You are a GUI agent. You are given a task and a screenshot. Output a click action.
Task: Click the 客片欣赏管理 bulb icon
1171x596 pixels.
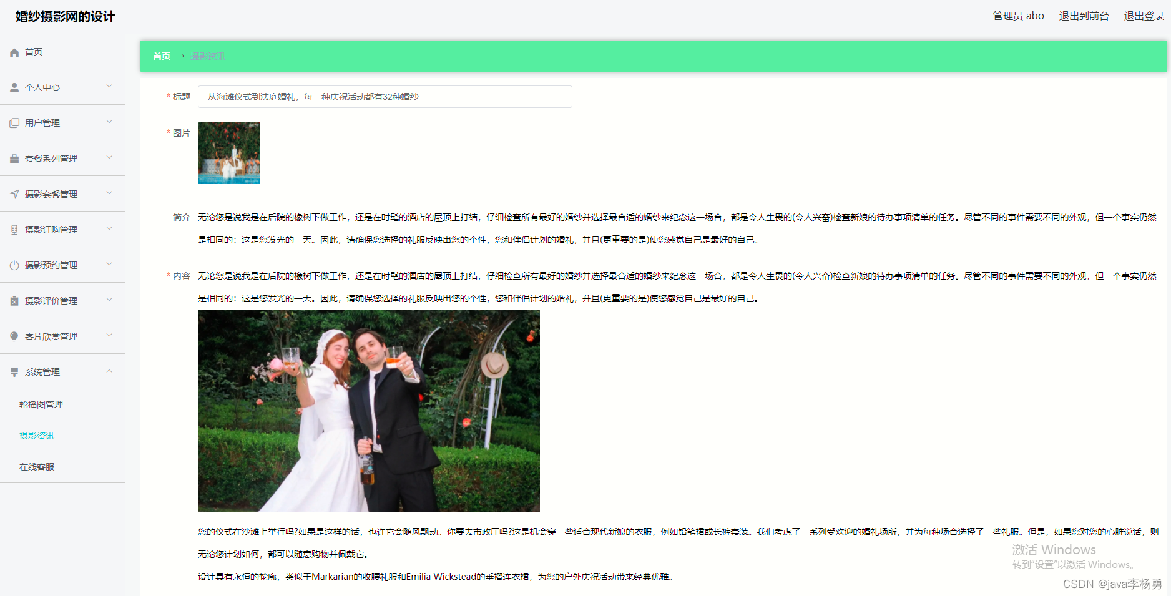(x=14, y=337)
